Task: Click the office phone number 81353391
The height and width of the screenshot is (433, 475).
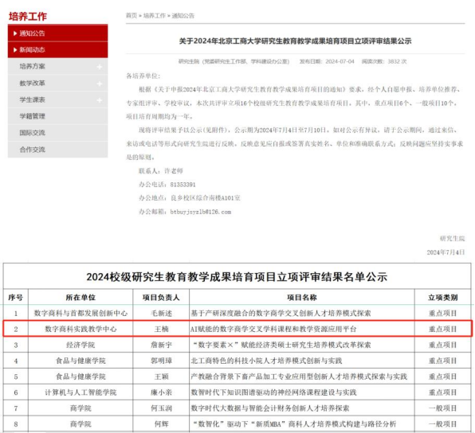Action: pos(183,185)
